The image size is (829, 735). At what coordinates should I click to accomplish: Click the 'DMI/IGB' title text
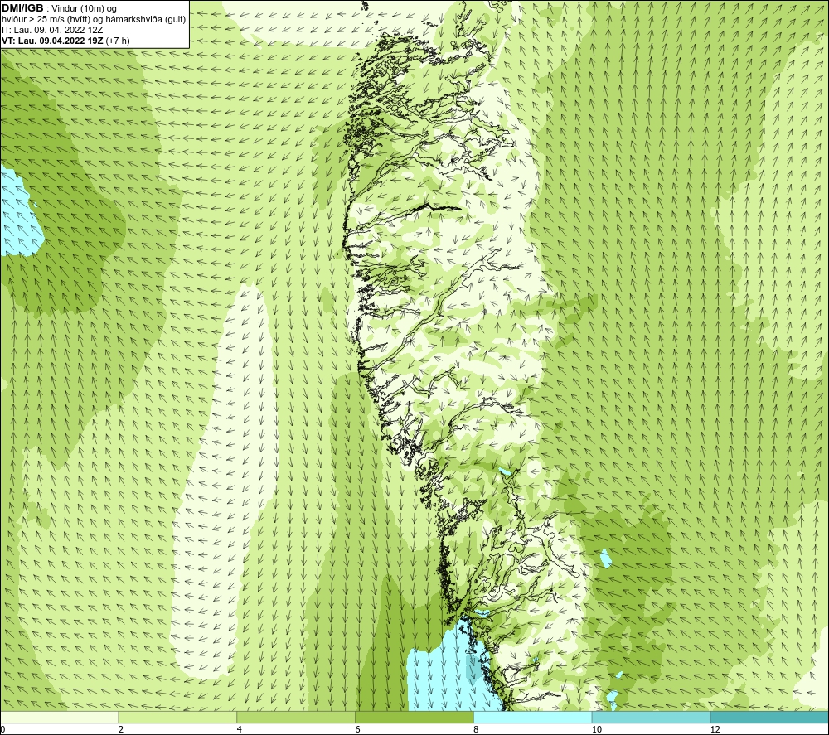click(22, 8)
